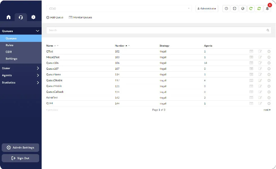276x169 pixels.
Task: Select the headset call center icon
Action: [21, 17]
